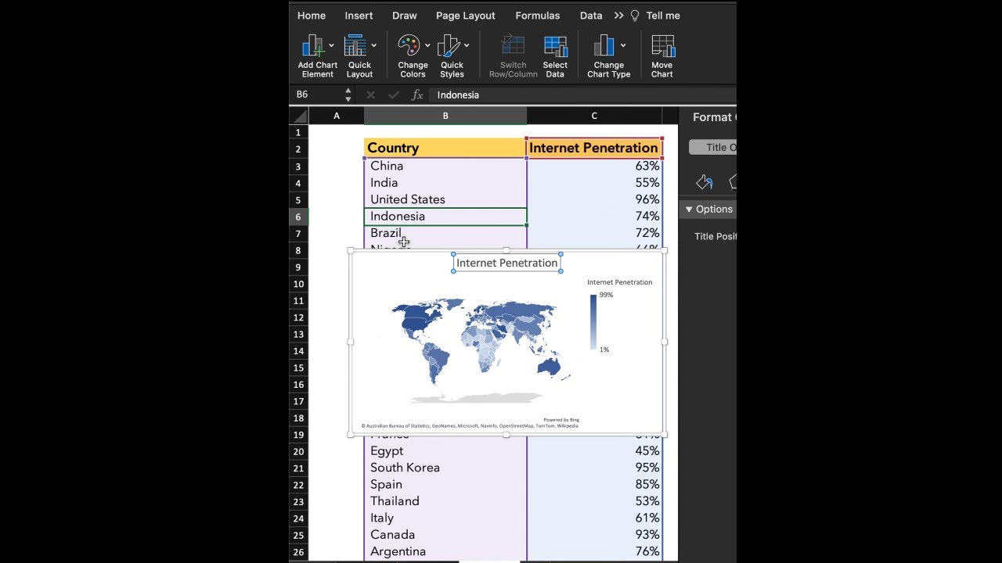
Task: Click Change Chart Type icon
Action: point(604,46)
